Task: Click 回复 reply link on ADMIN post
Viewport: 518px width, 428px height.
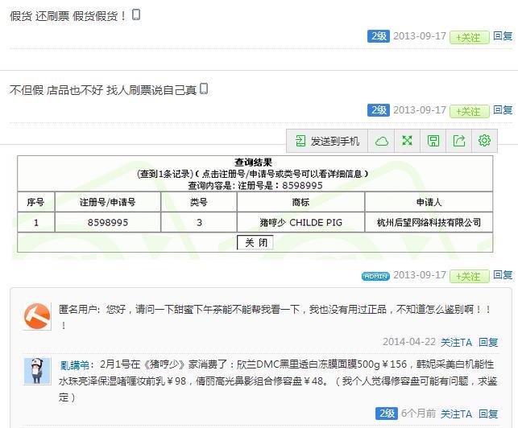Action: point(503,275)
